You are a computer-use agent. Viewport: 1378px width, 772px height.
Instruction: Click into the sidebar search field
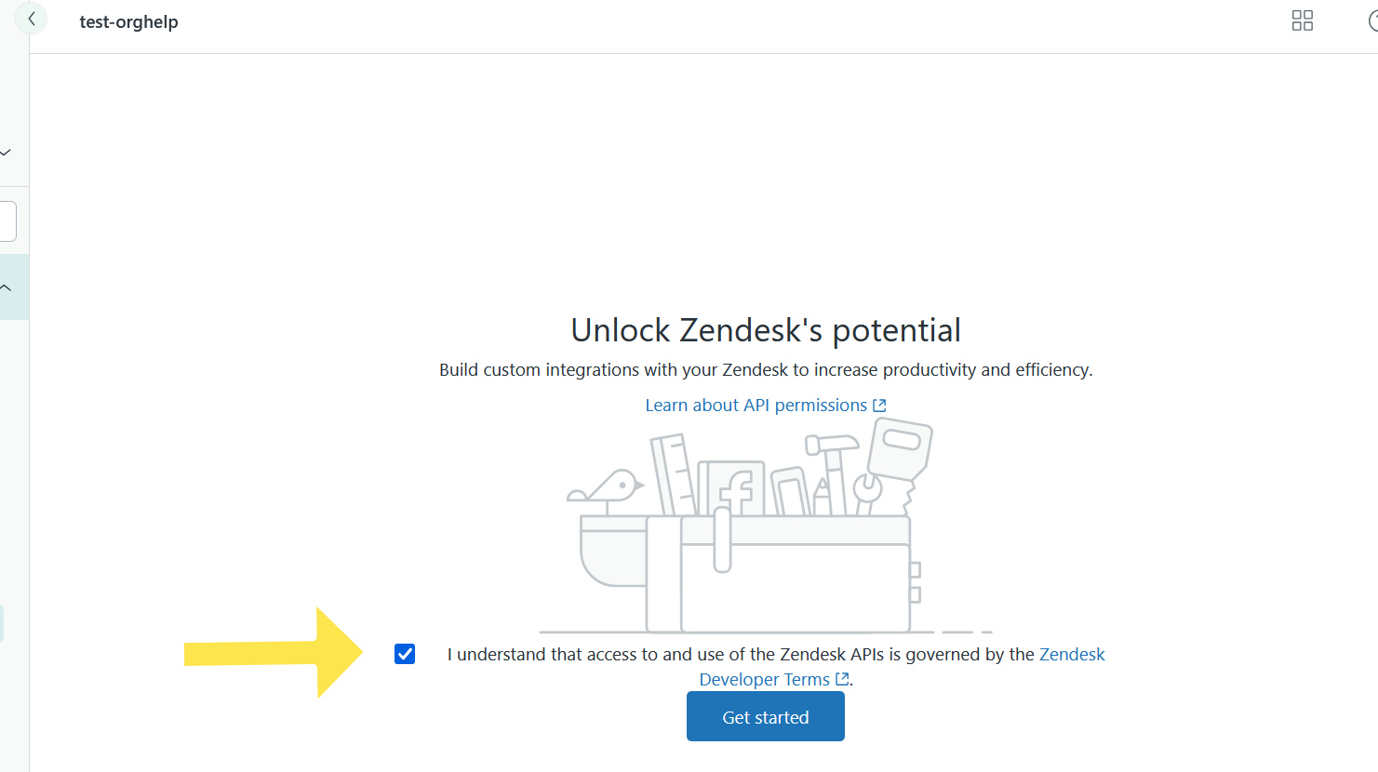(7, 221)
